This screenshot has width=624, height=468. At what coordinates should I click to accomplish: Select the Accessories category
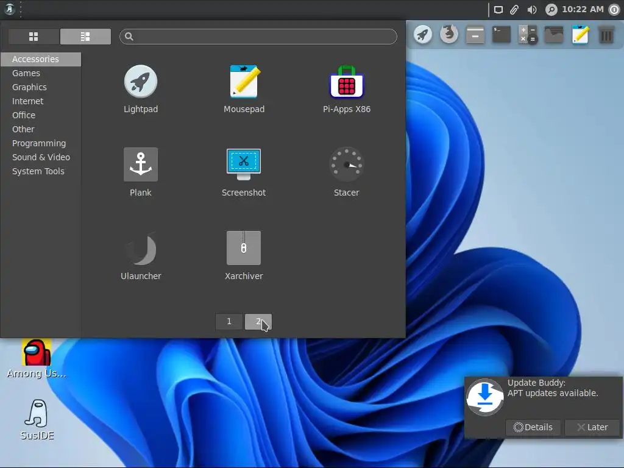point(41,59)
